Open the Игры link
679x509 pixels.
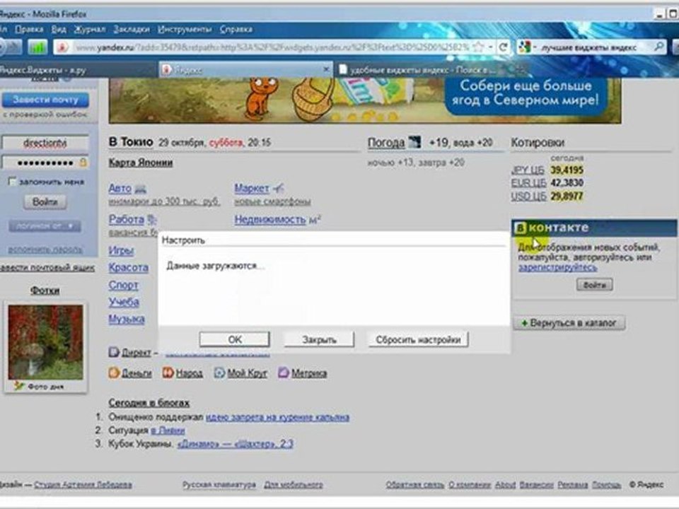click(121, 250)
